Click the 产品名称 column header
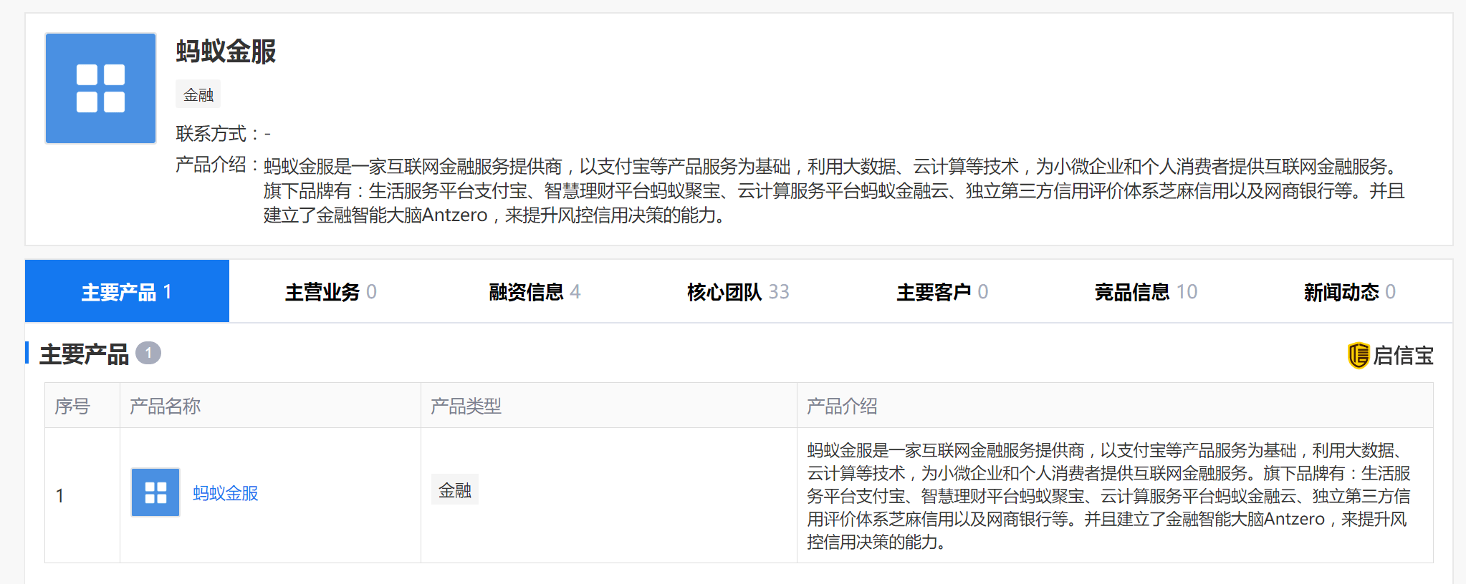 pos(165,406)
